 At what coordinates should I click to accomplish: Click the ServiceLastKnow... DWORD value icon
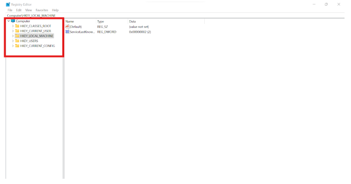67,32
